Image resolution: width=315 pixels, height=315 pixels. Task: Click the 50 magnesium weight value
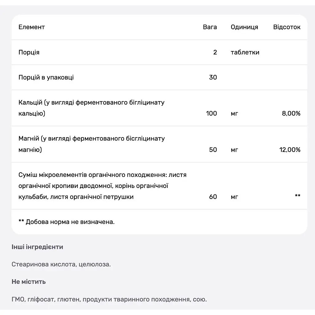coord(213,150)
